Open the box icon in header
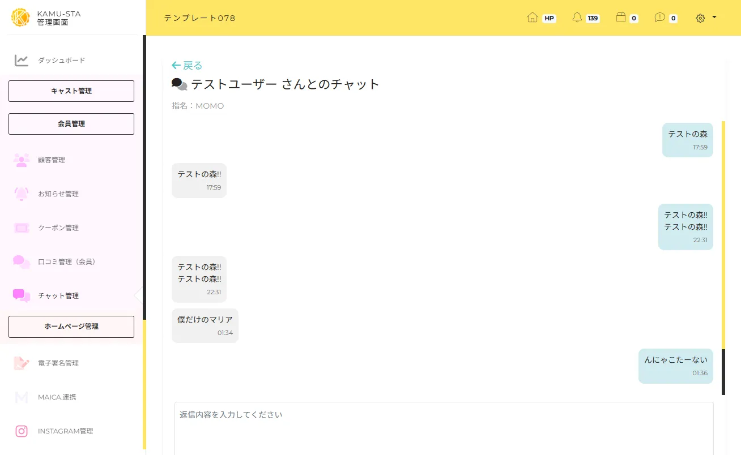Image resolution: width=741 pixels, height=455 pixels. 621,18
